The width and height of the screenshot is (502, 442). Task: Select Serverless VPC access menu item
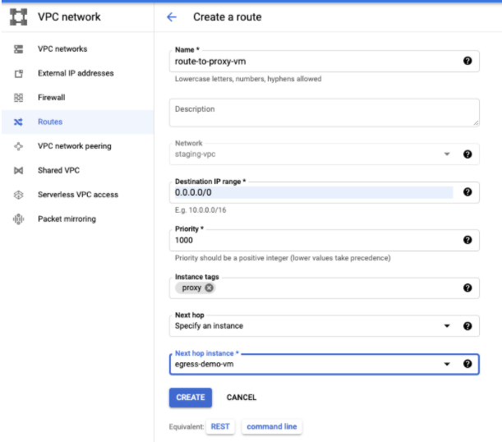pyautogui.click(x=77, y=195)
